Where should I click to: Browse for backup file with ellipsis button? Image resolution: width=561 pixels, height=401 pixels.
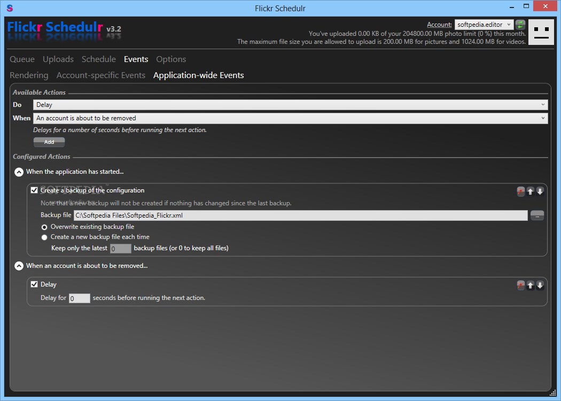click(537, 215)
